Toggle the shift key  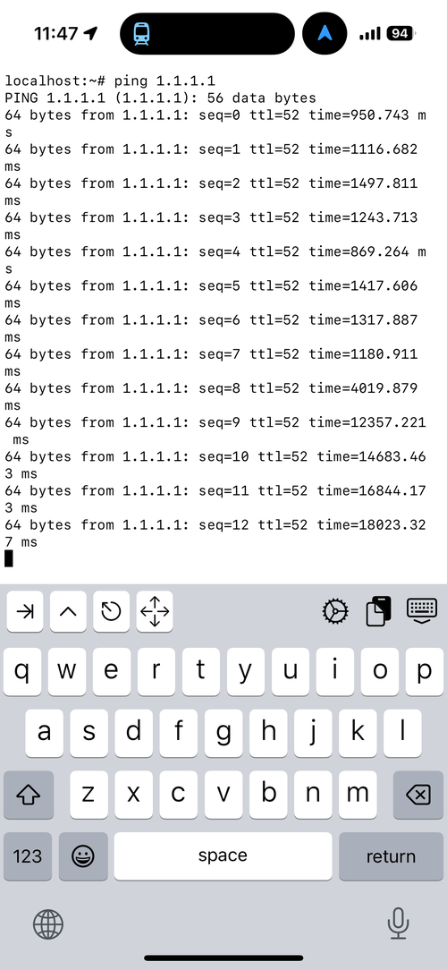click(x=29, y=795)
